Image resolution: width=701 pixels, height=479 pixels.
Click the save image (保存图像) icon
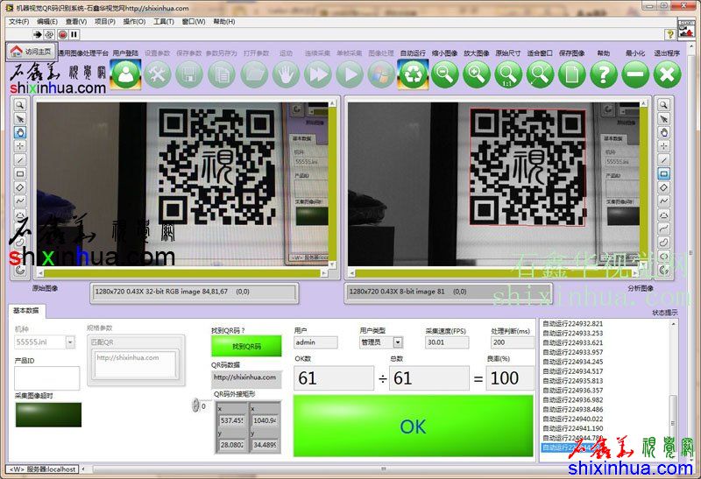click(571, 74)
